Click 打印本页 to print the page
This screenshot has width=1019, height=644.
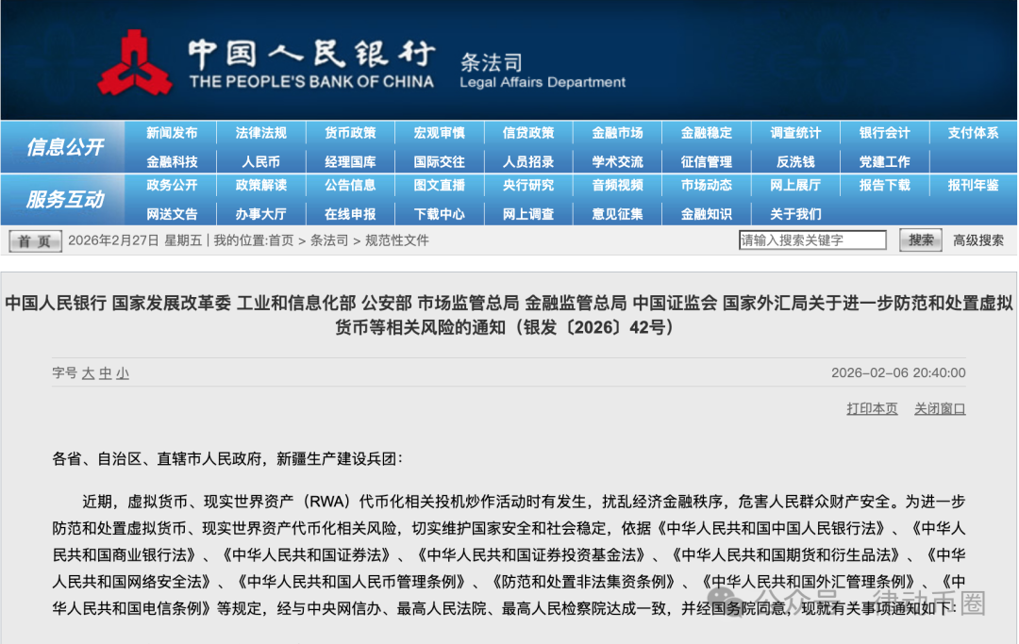tap(871, 408)
